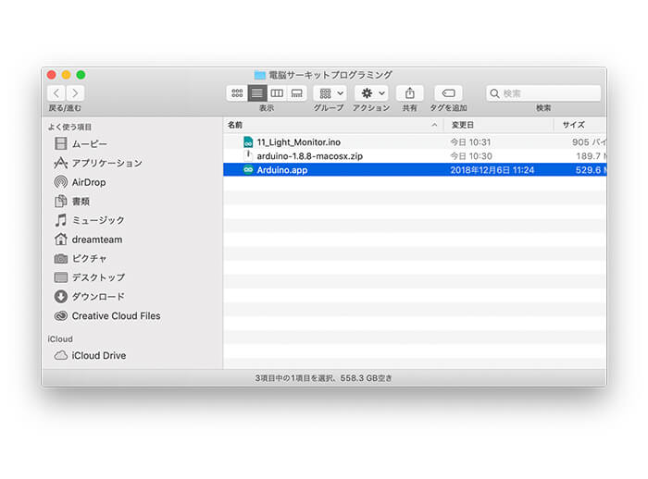This screenshot has width=648, height=479.
Task: Click the music note icon in sidebar
Action: [61, 220]
